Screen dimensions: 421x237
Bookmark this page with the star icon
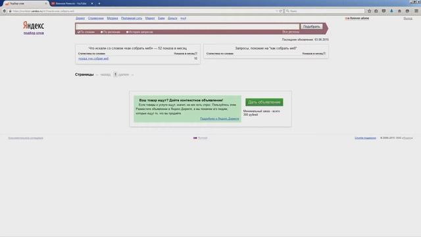[370, 11]
